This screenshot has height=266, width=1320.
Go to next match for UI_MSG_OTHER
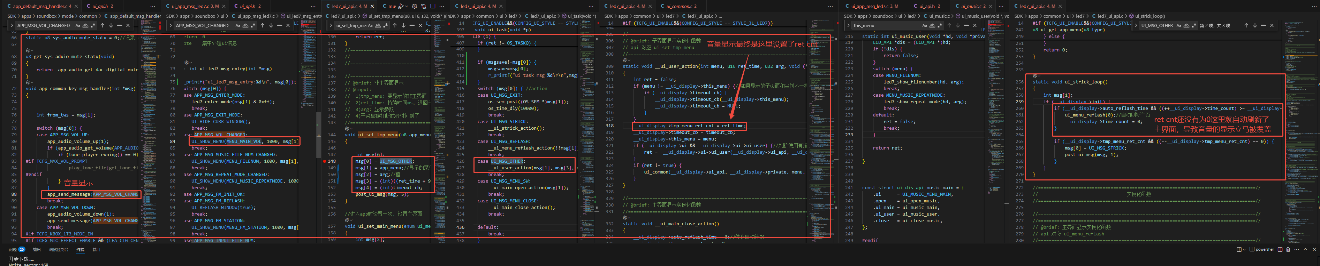1255,25
